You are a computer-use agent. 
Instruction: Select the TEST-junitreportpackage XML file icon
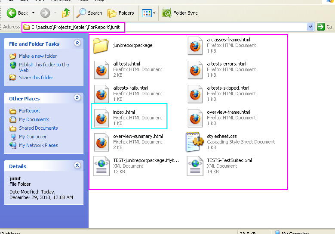pyautogui.click(x=101, y=166)
